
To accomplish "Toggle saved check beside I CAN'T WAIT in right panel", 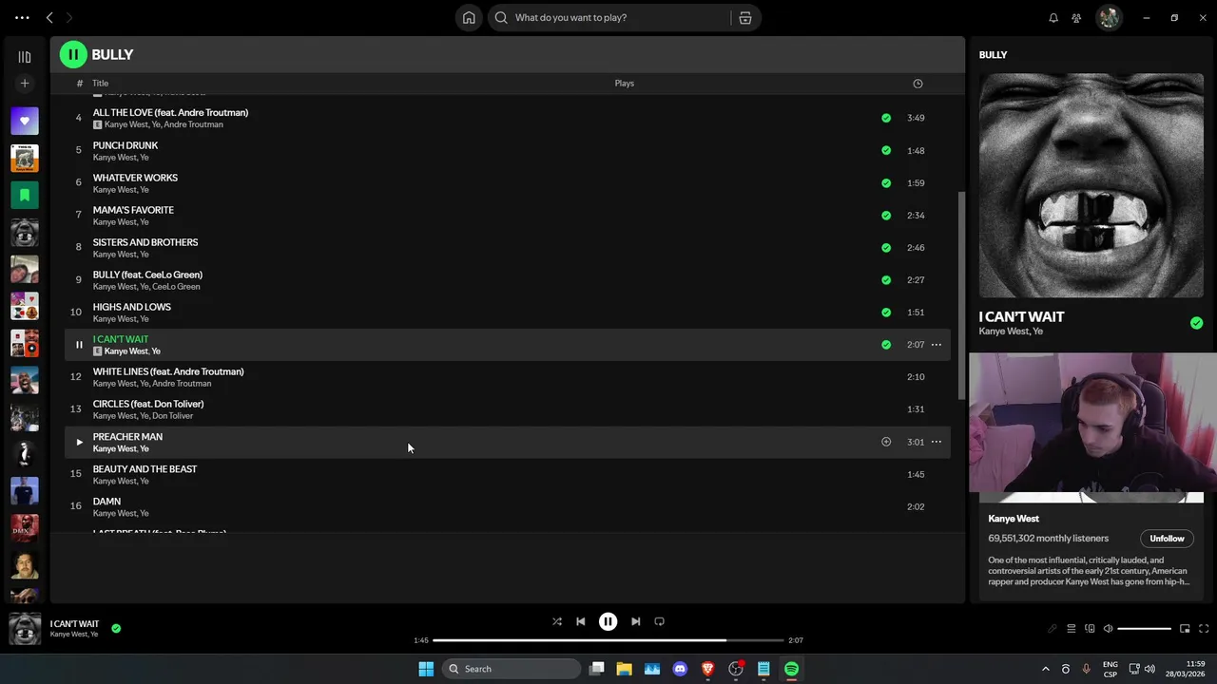I will (x=1196, y=323).
